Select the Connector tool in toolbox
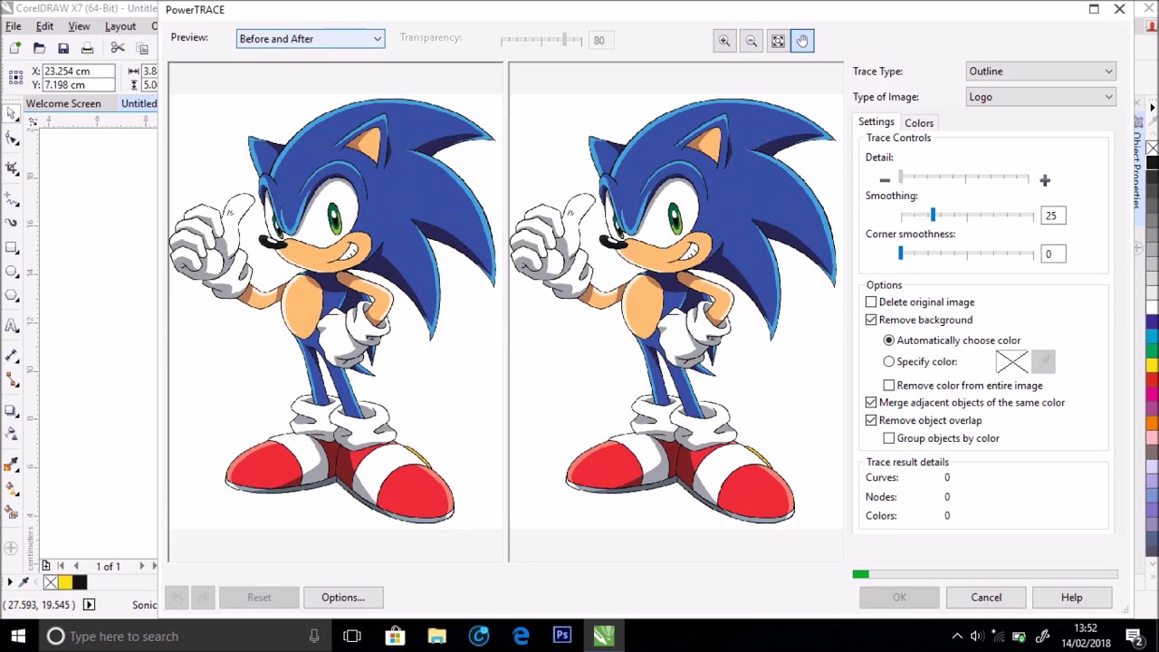 pyautogui.click(x=12, y=380)
